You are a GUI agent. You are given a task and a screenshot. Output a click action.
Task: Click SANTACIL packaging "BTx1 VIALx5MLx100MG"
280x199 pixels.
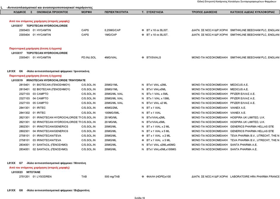point(161,149)
